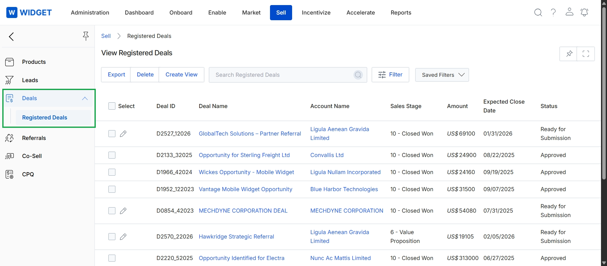Open the Incentivize tab

[316, 13]
